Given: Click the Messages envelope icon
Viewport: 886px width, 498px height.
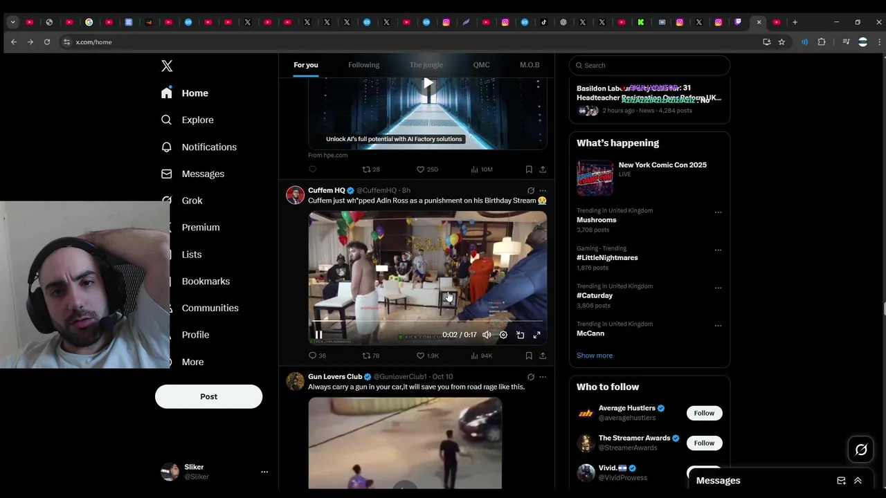Looking at the screenshot, I should point(166,174).
